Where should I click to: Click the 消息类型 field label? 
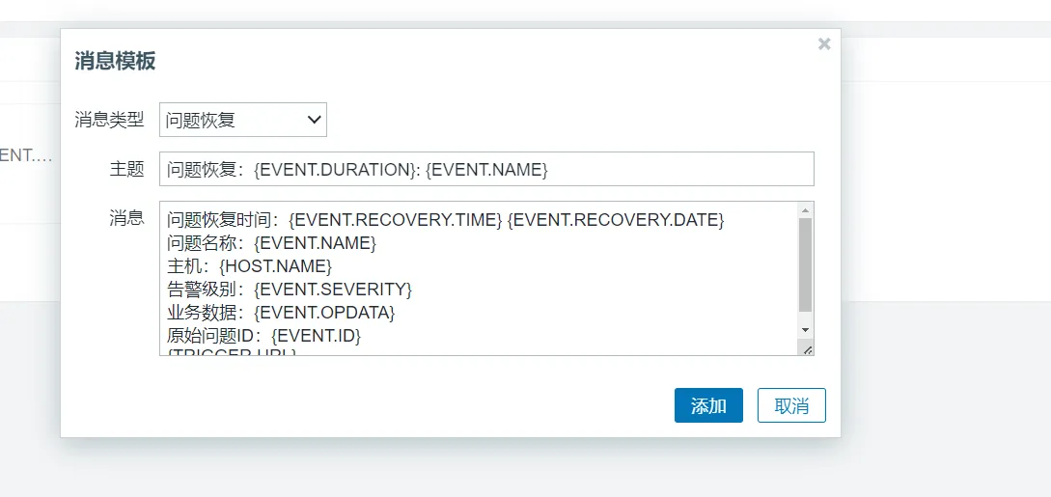tap(109, 120)
